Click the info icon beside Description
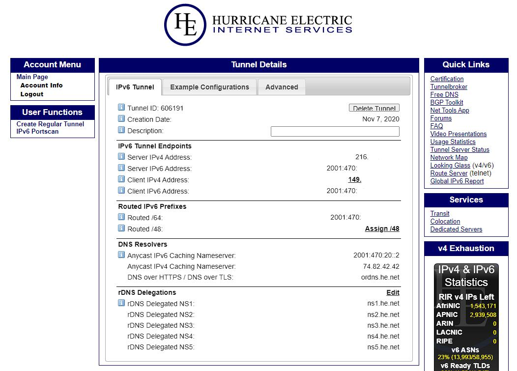517x371 pixels. pos(121,130)
